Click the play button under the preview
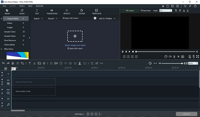 point(129,51)
